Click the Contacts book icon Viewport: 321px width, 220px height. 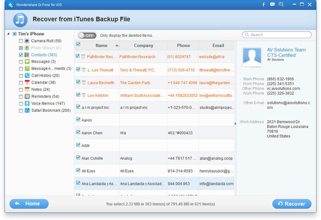[27, 55]
